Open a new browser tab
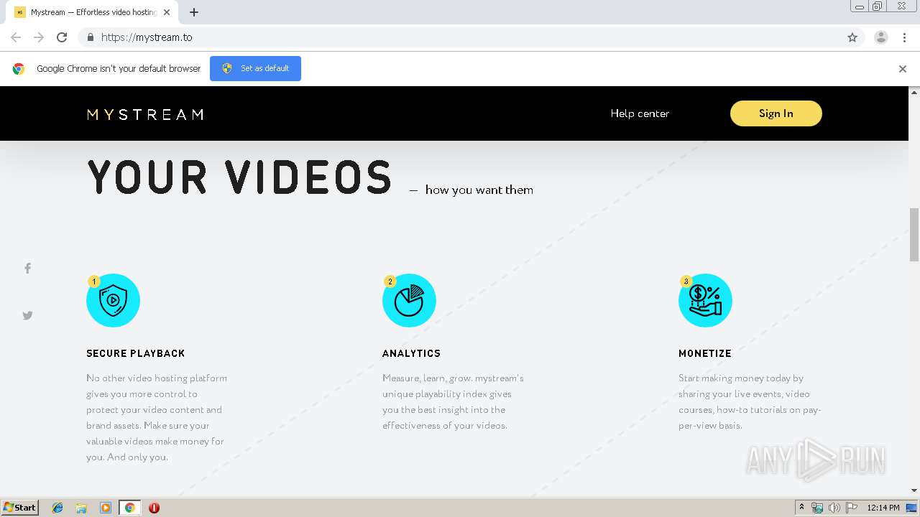This screenshot has width=920, height=517. coord(194,12)
